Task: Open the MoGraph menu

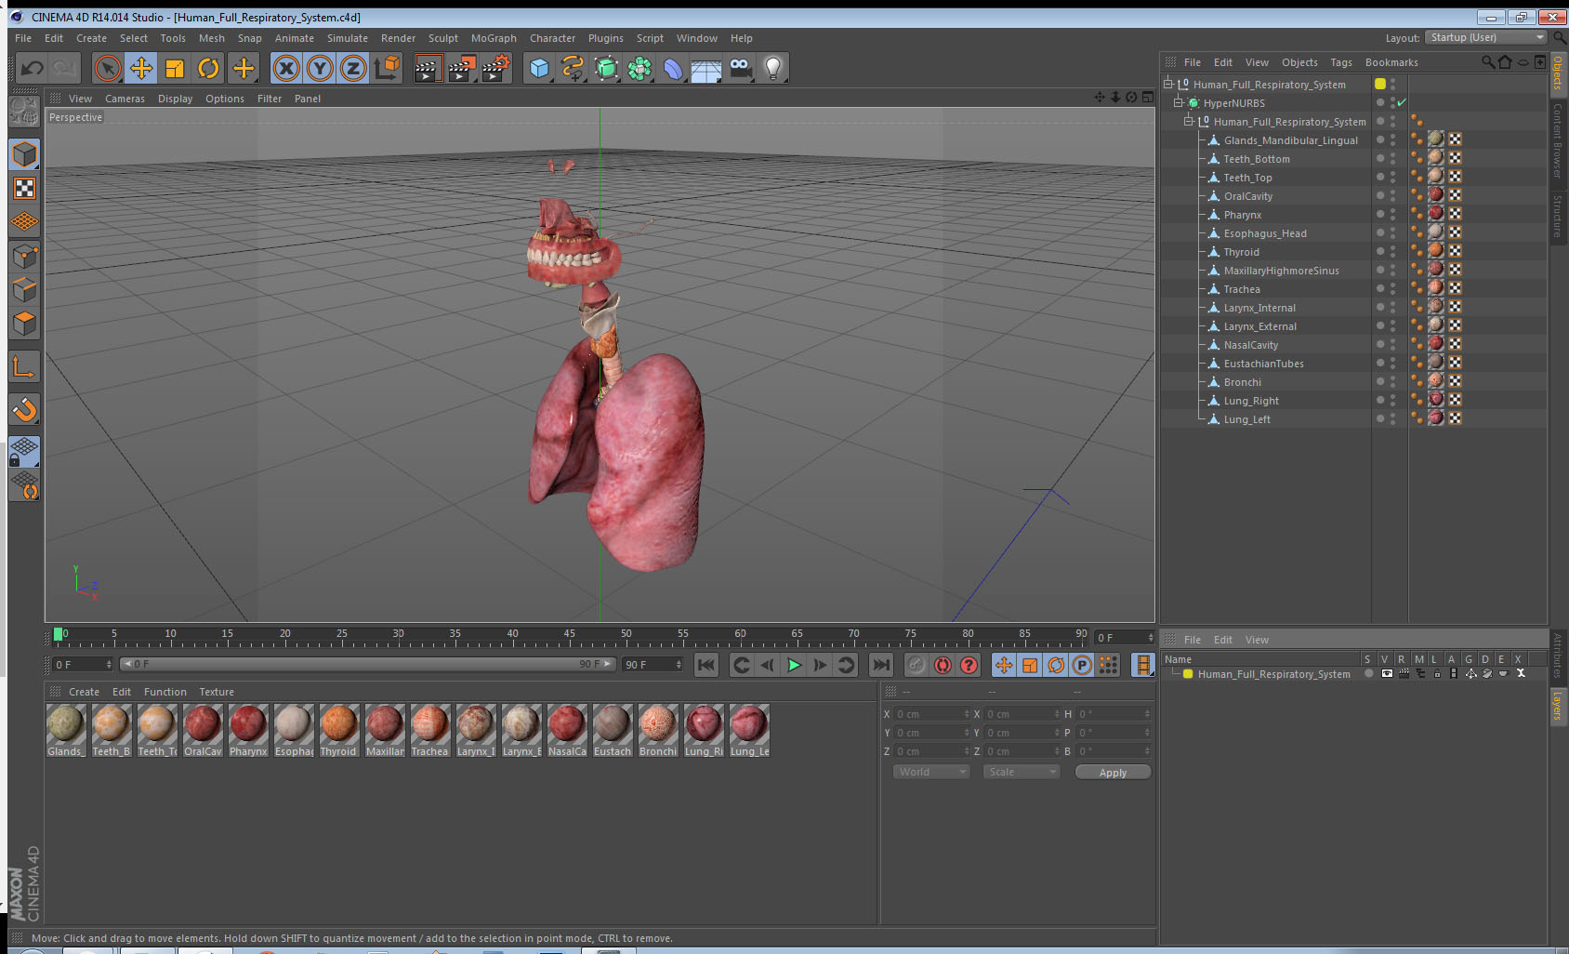Action: tap(494, 38)
